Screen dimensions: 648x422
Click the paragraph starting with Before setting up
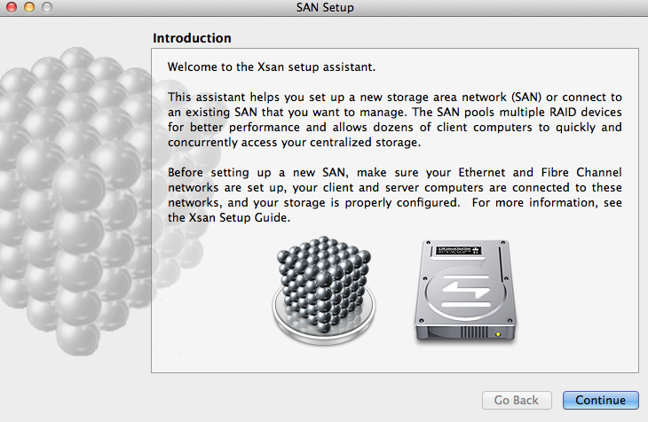pos(395,195)
